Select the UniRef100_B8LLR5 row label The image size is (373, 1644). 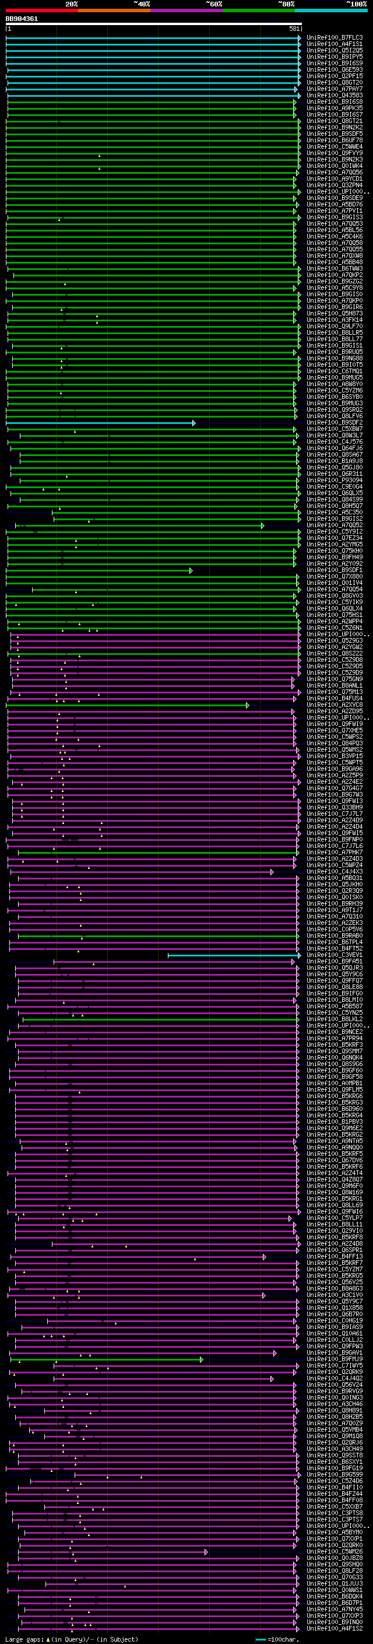[x=335, y=332]
